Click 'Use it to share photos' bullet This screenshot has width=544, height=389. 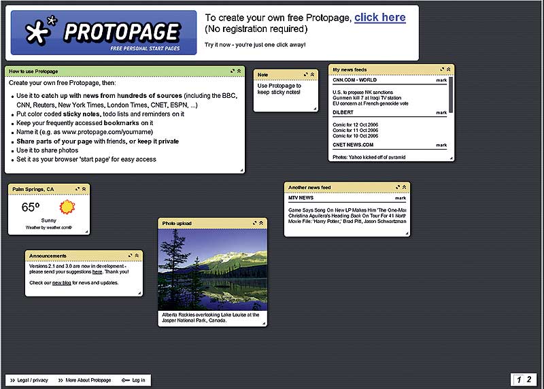(x=47, y=150)
